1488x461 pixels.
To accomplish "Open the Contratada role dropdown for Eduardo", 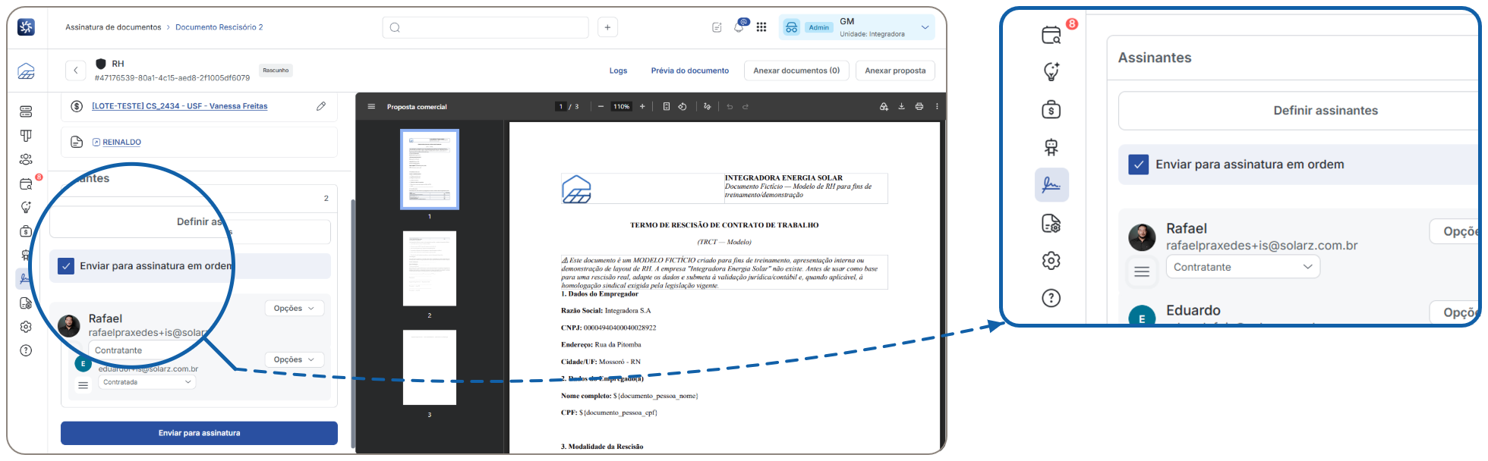I will [x=147, y=382].
